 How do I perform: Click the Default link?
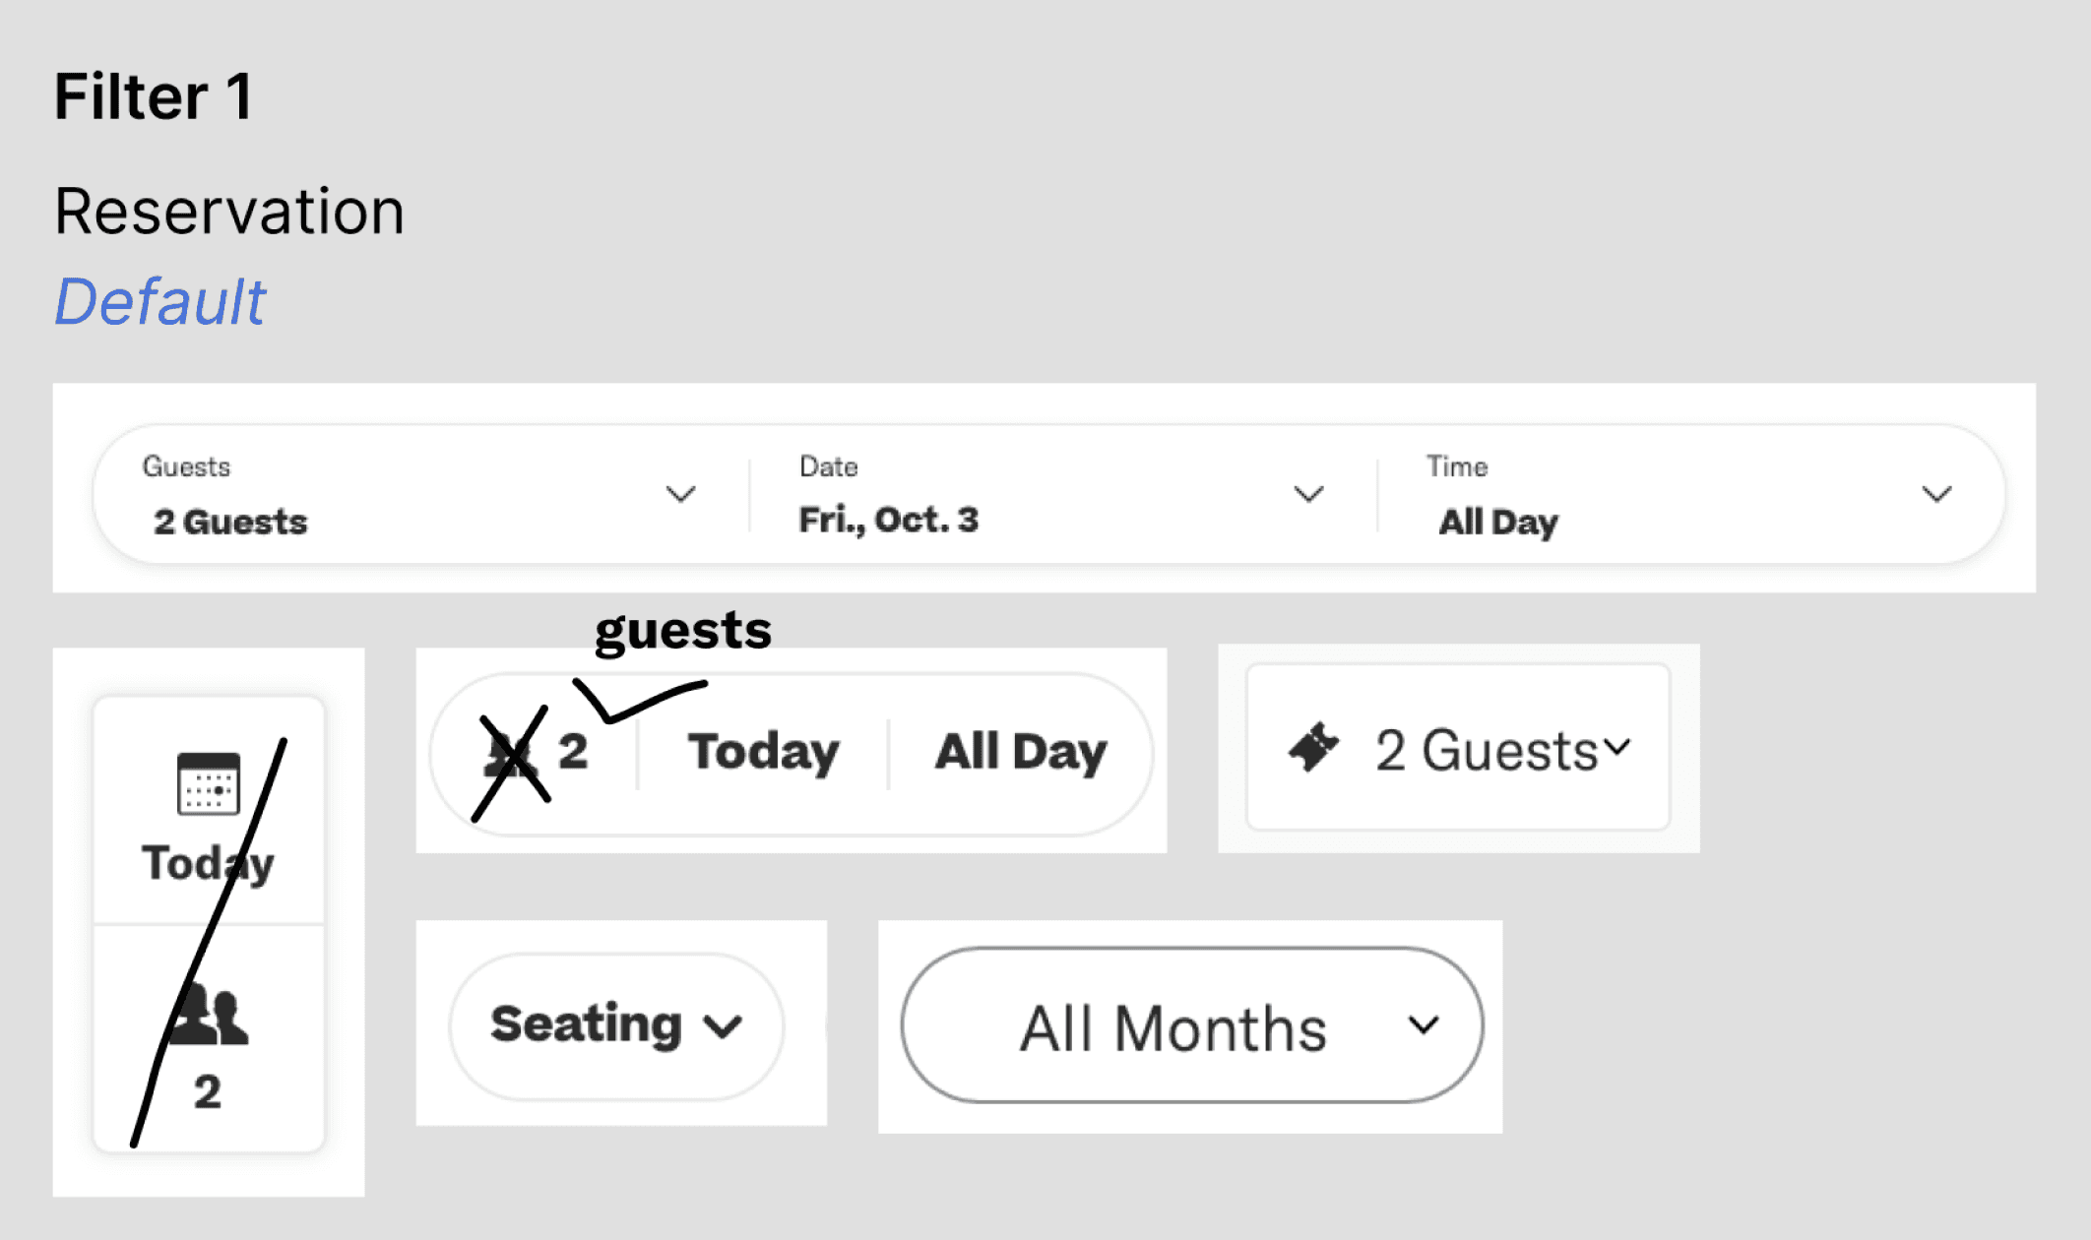coord(159,301)
